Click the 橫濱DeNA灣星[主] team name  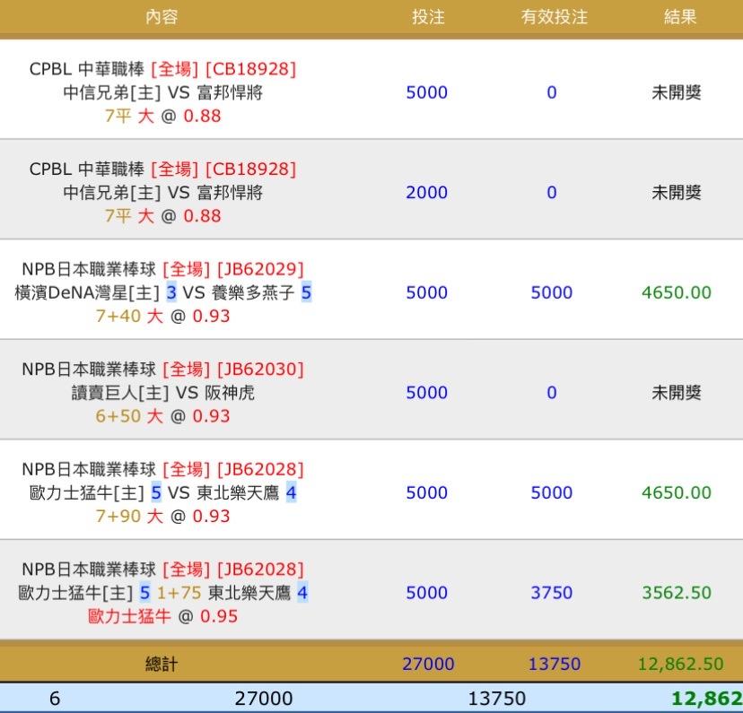pyautogui.click(x=88, y=293)
